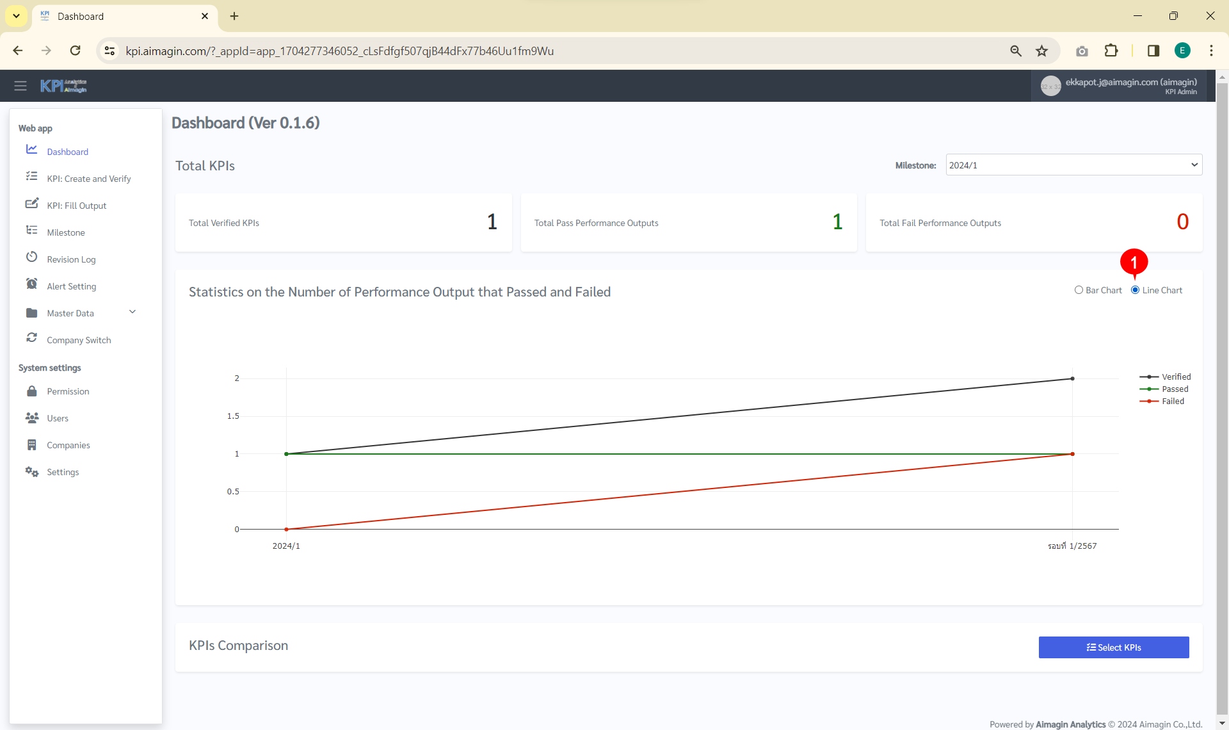Open Company Switch link
The height and width of the screenshot is (730, 1229).
coord(79,340)
